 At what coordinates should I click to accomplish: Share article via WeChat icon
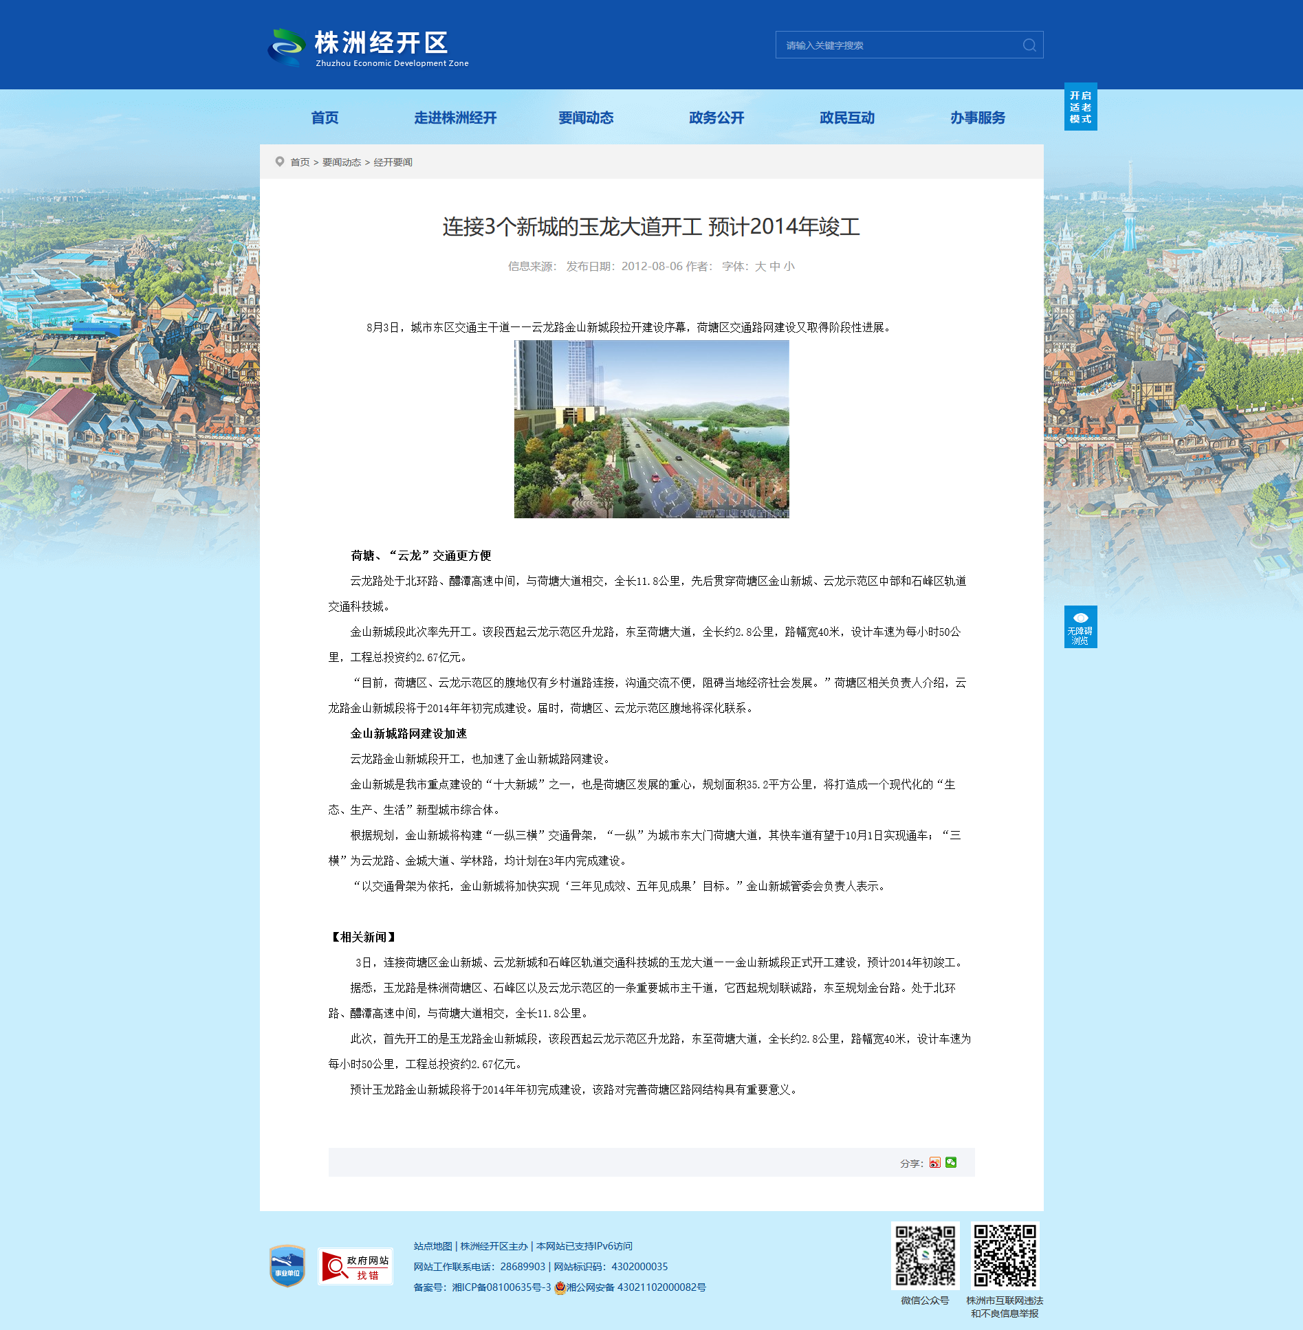click(951, 1162)
